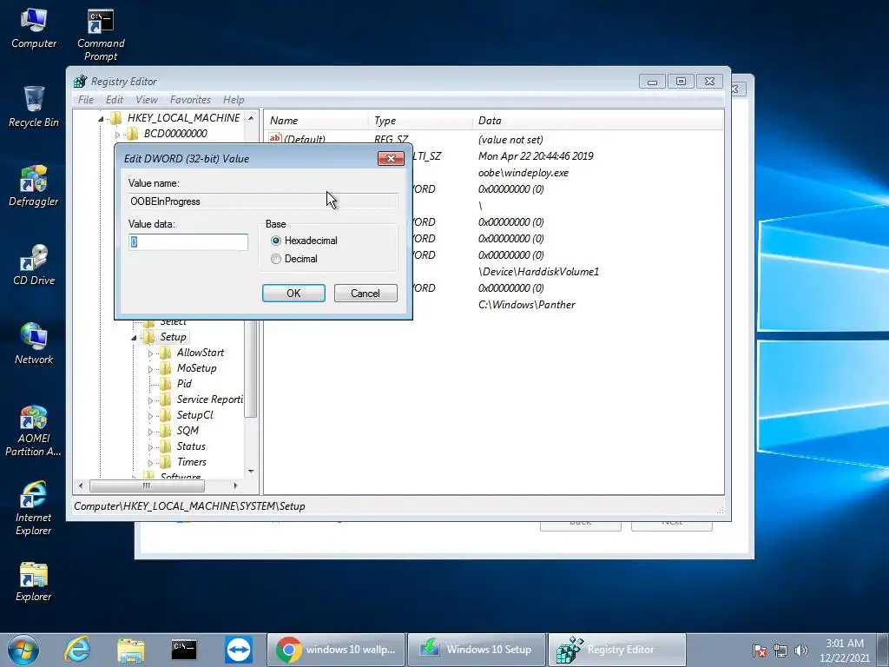Screen dimensions: 889x667
Task: Click the Type column header
Action: pos(421,120)
